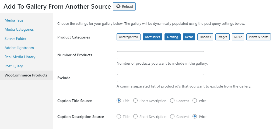Select the Music category

click(238, 37)
